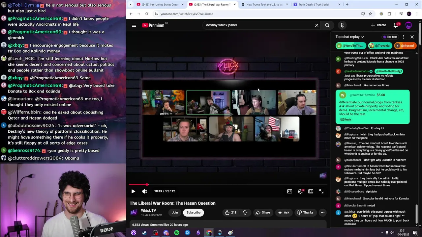Viewport: 422px width, 237px height.
Task: Dislike the video with the thumbs down
Action: click(x=245, y=213)
